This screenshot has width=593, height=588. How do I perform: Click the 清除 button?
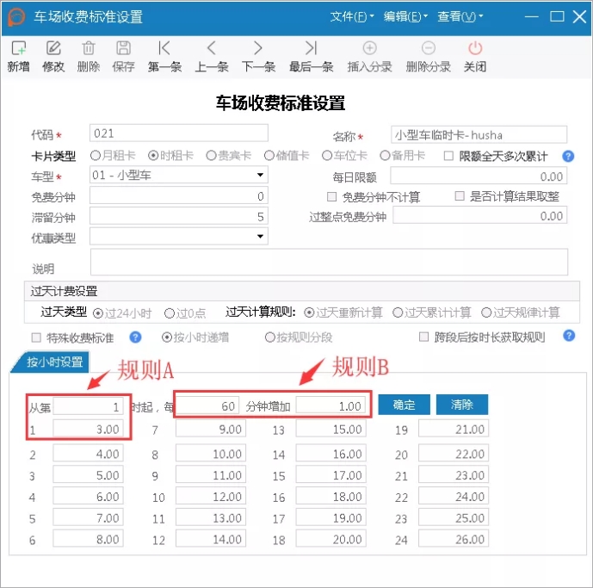tap(462, 405)
